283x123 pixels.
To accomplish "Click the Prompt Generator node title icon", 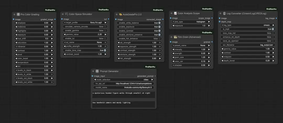I will 97,71.
